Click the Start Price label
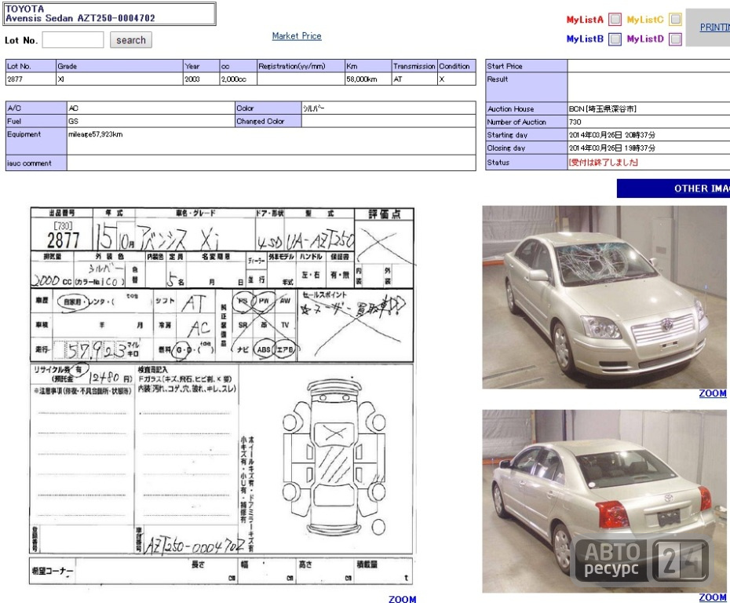 [x=527, y=66]
